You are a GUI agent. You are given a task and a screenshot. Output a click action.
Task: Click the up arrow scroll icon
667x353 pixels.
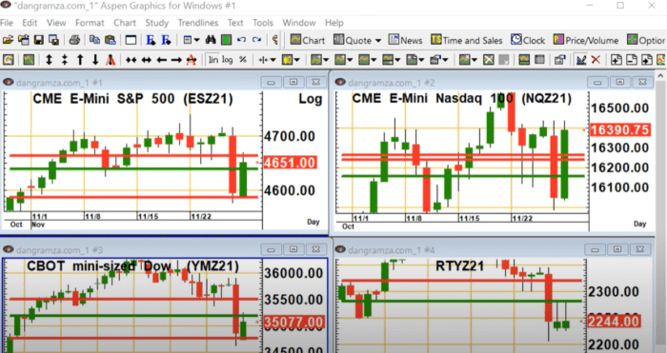click(80, 60)
